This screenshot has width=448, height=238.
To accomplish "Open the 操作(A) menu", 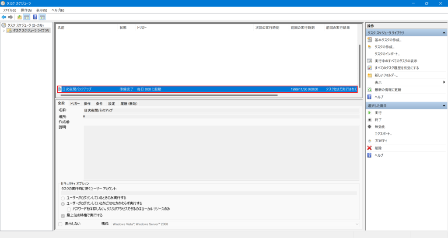I will pos(26,10).
